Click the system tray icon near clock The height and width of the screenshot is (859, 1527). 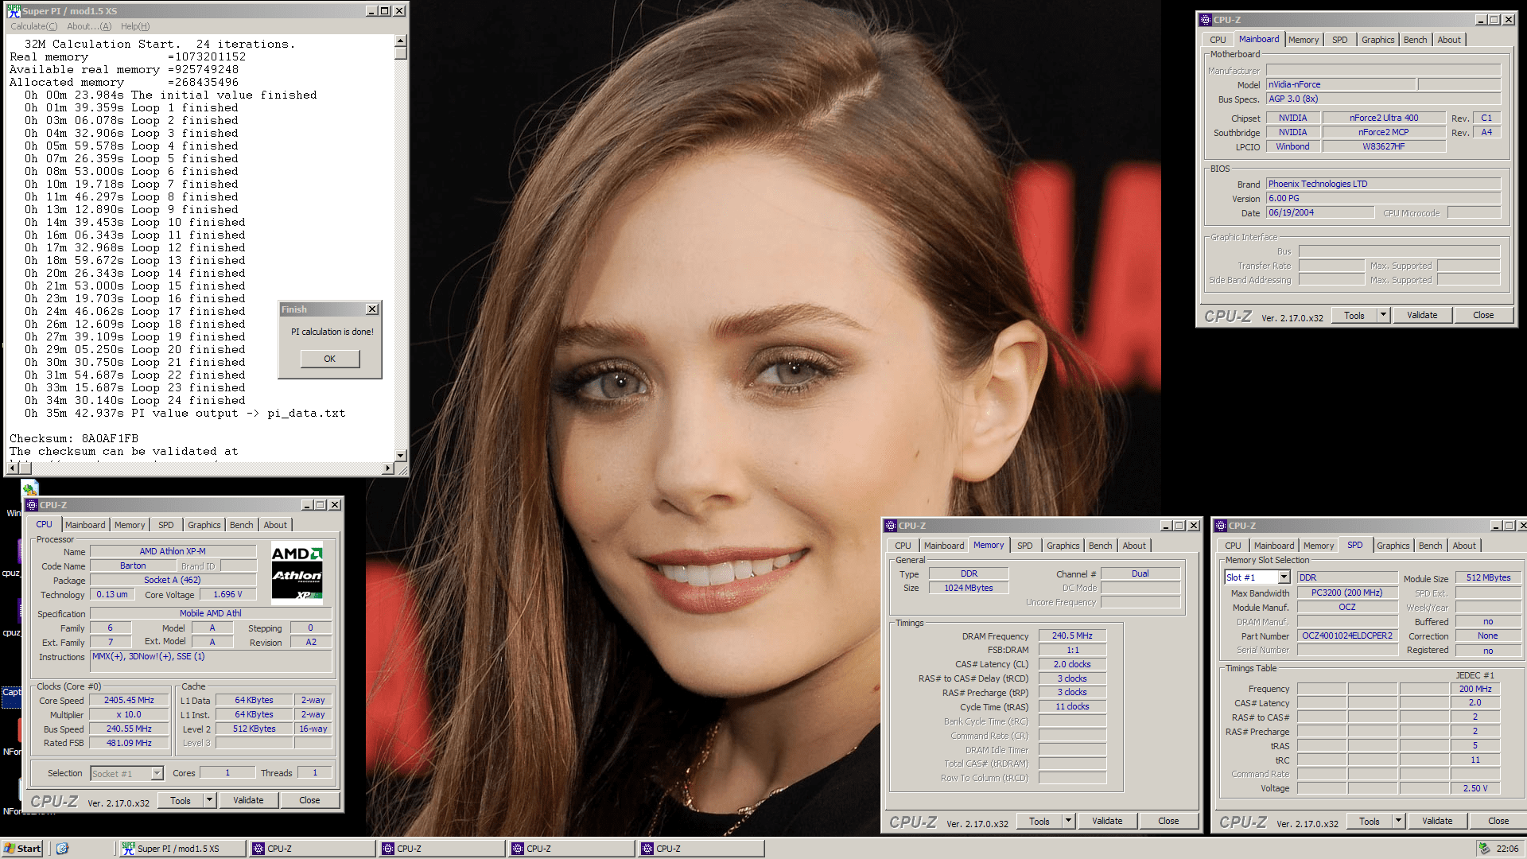click(1484, 849)
